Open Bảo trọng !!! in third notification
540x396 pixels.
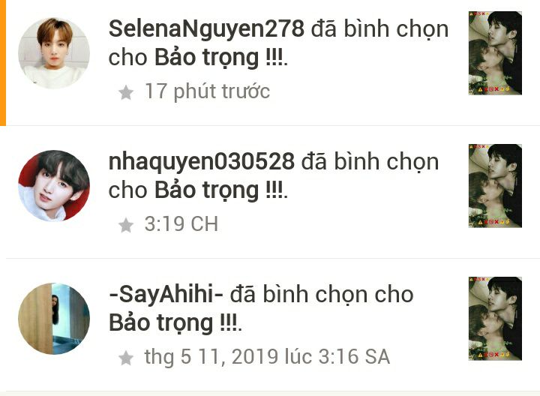click(173, 323)
